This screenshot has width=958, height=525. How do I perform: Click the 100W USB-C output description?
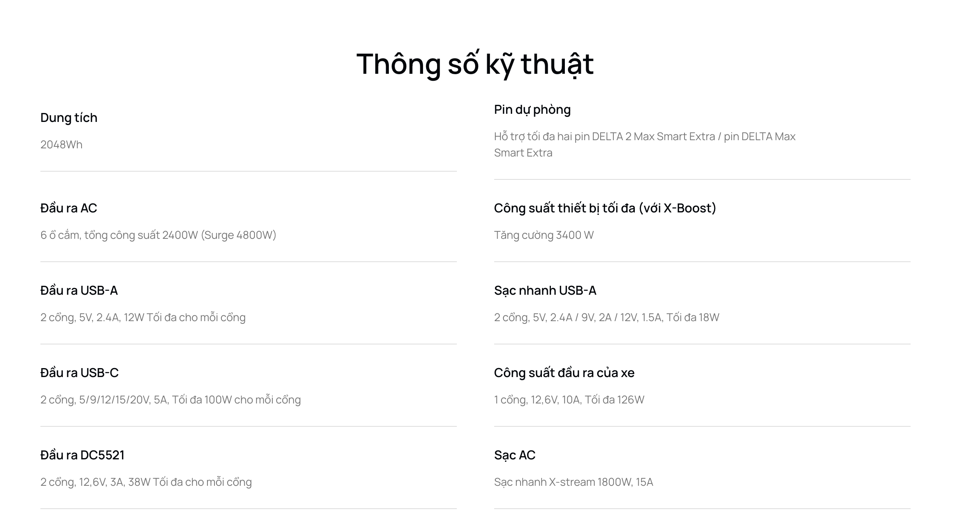[x=171, y=400]
